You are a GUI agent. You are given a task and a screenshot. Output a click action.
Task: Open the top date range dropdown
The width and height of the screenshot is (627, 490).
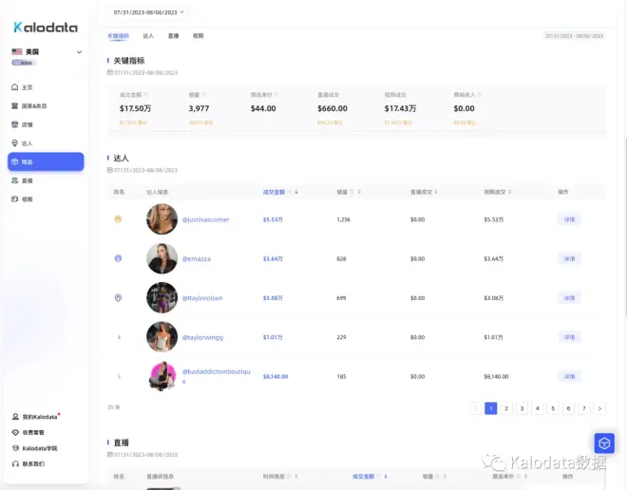[x=149, y=12]
